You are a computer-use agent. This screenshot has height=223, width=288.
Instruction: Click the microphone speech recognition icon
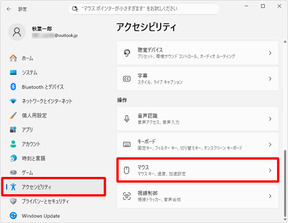127,119
